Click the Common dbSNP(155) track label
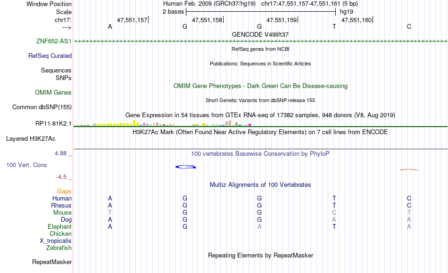 pos(42,107)
